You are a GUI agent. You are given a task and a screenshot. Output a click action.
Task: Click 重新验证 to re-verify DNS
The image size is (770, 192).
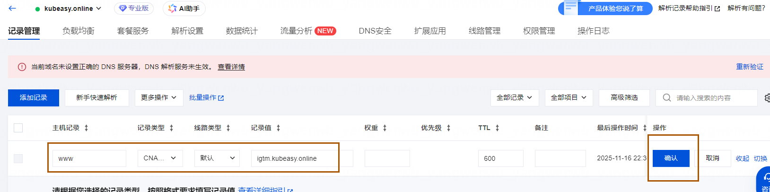[x=750, y=67]
